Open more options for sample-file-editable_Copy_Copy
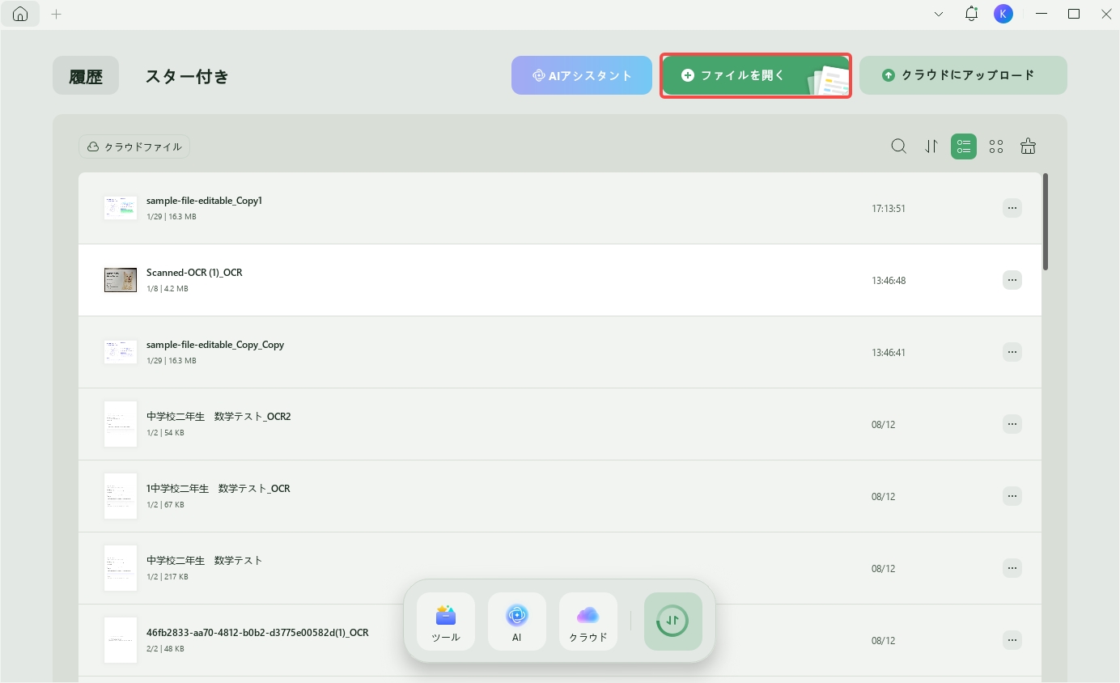The image size is (1120, 683). tap(1012, 352)
